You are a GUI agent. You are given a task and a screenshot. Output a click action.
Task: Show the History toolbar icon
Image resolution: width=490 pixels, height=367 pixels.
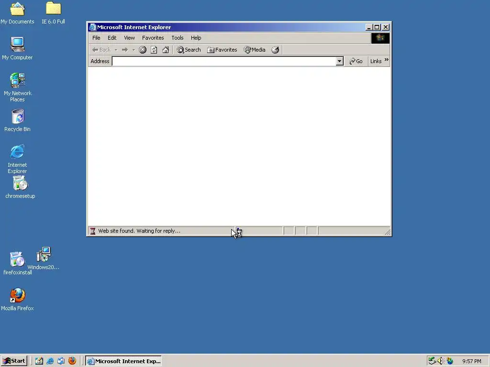point(275,50)
